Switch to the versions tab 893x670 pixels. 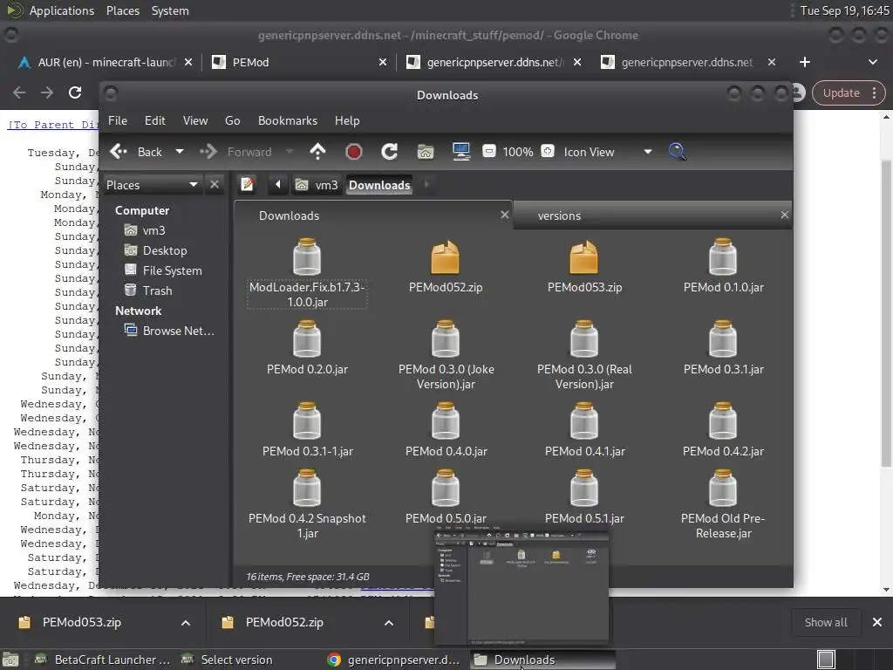(652, 215)
